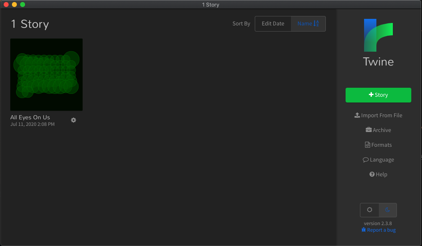Sort stories by Edit Date
This screenshot has width=422, height=246.
coord(273,24)
